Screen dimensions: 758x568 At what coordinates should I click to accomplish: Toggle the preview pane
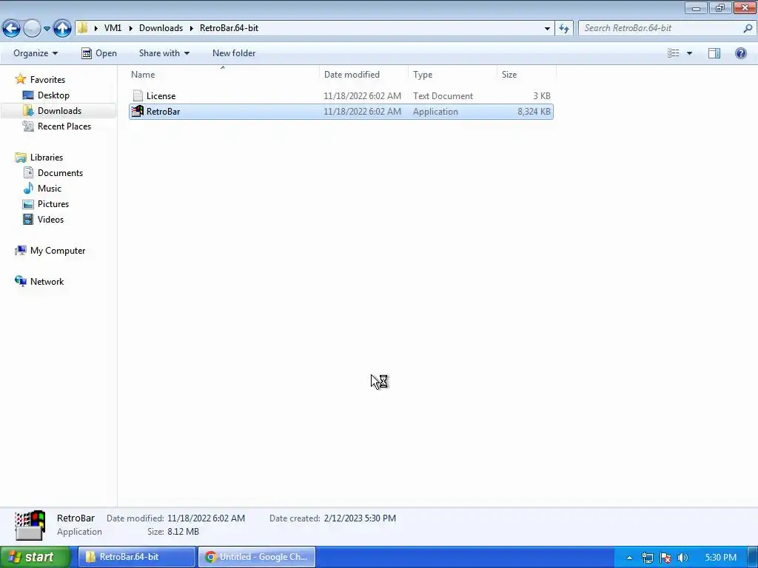(x=714, y=53)
